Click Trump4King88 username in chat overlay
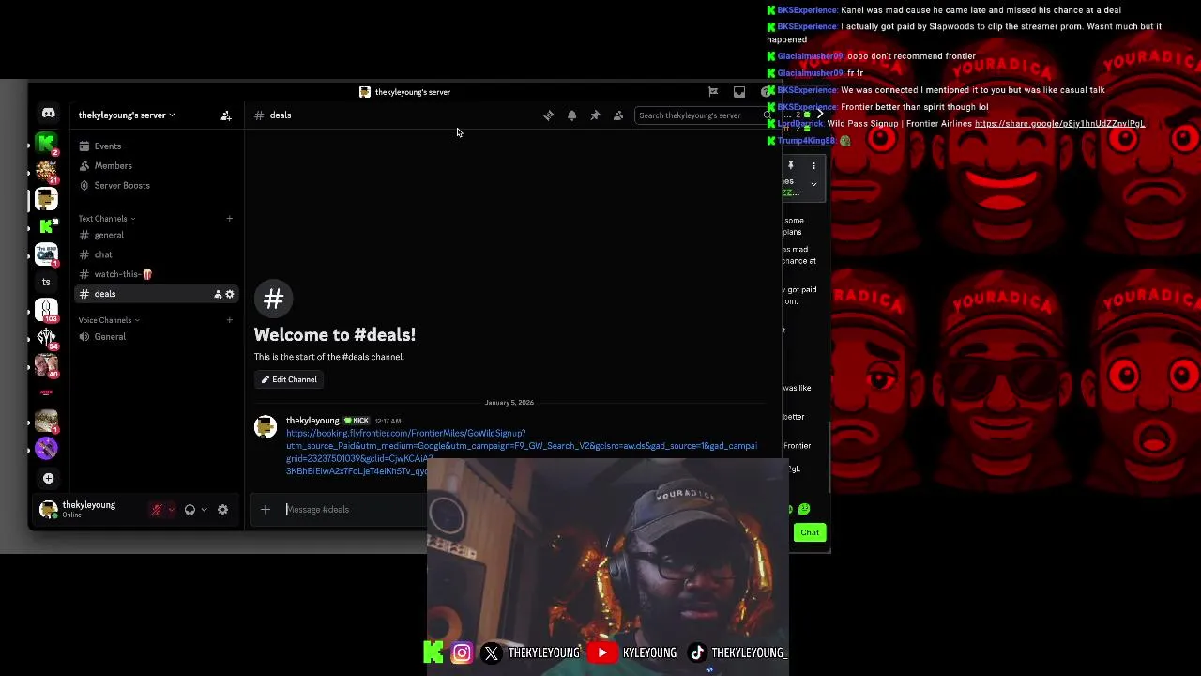Image resolution: width=1201 pixels, height=676 pixels. (806, 141)
